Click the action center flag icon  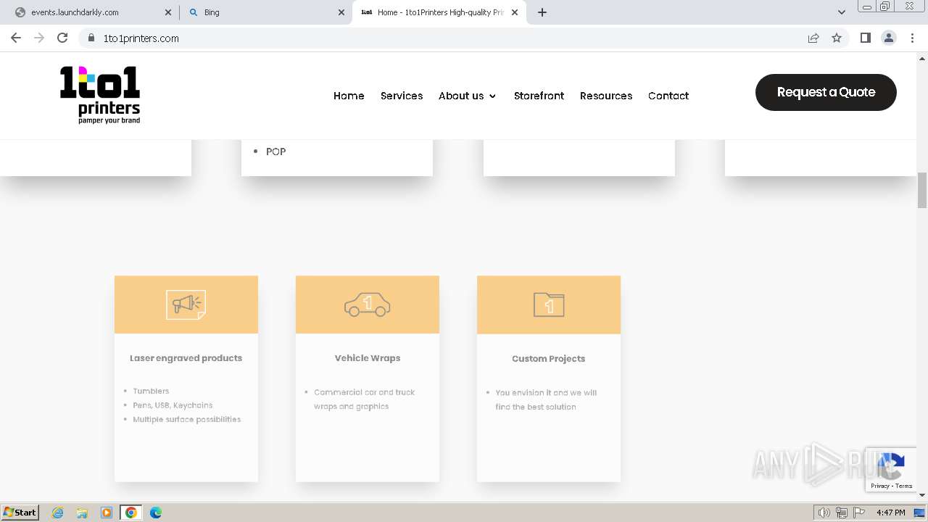click(859, 513)
